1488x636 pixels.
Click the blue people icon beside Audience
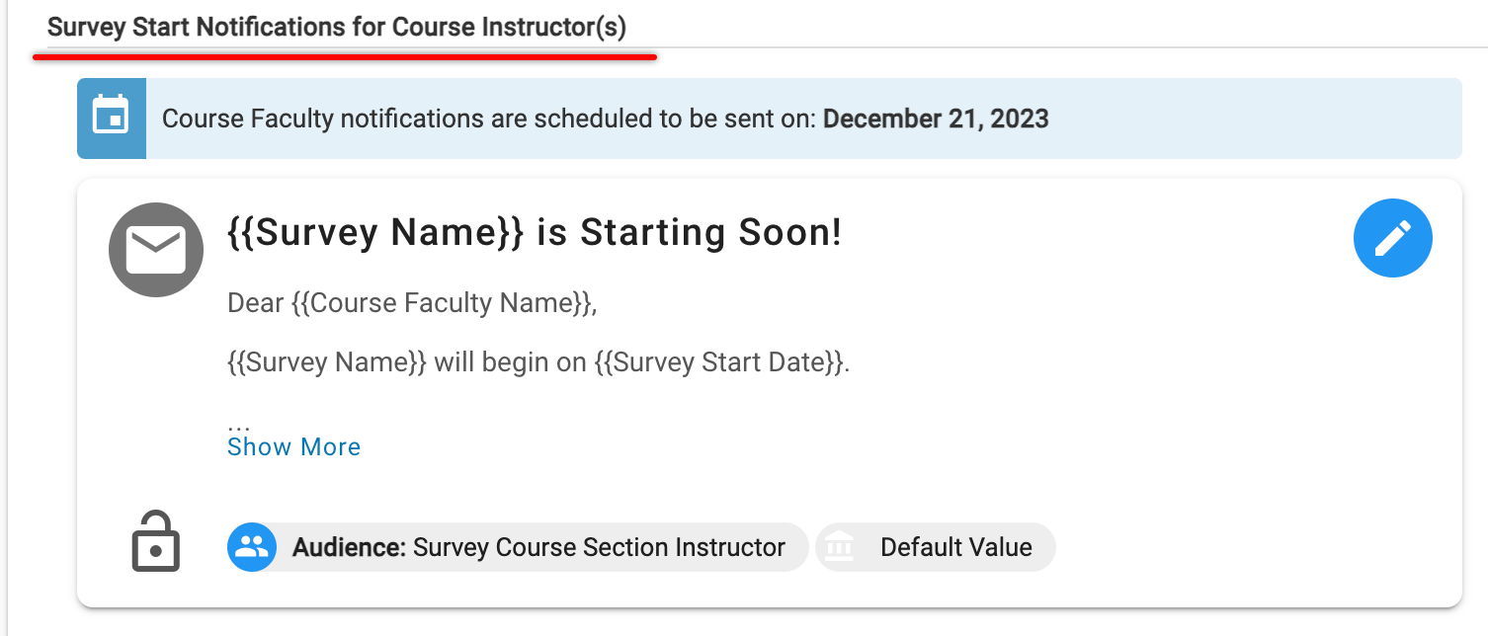[x=252, y=547]
